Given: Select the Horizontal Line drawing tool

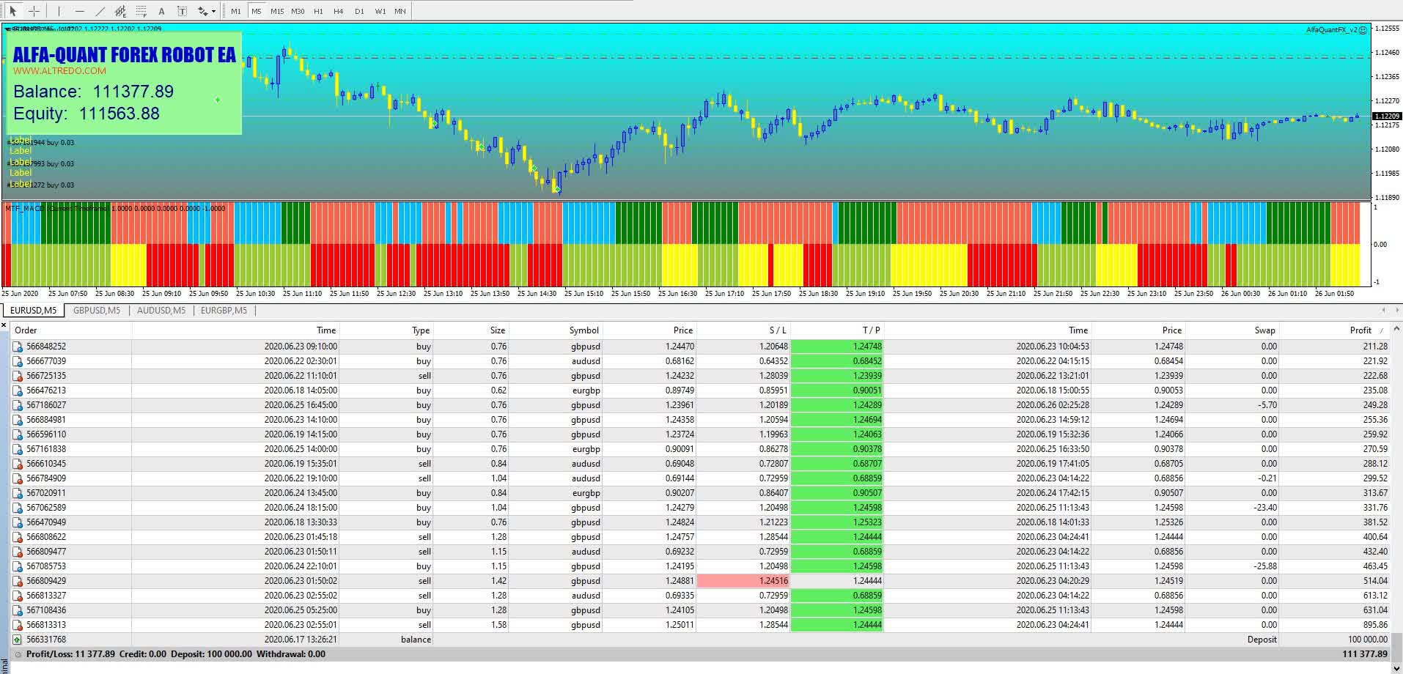Looking at the screenshot, I should coord(79,11).
